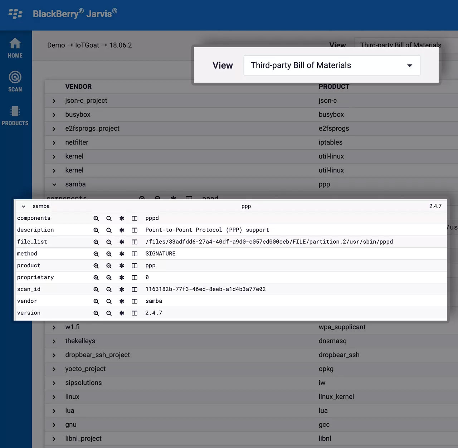Expand the sipsolutions row
The width and height of the screenshot is (458, 448).
pyautogui.click(x=54, y=383)
